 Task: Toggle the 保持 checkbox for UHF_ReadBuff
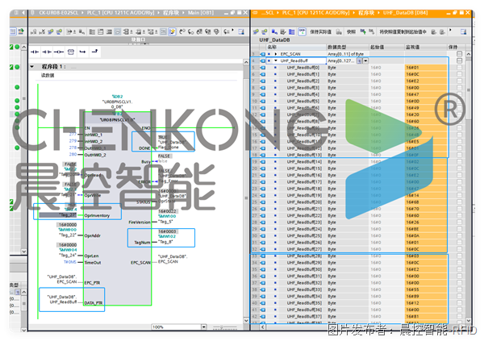tap(459, 60)
